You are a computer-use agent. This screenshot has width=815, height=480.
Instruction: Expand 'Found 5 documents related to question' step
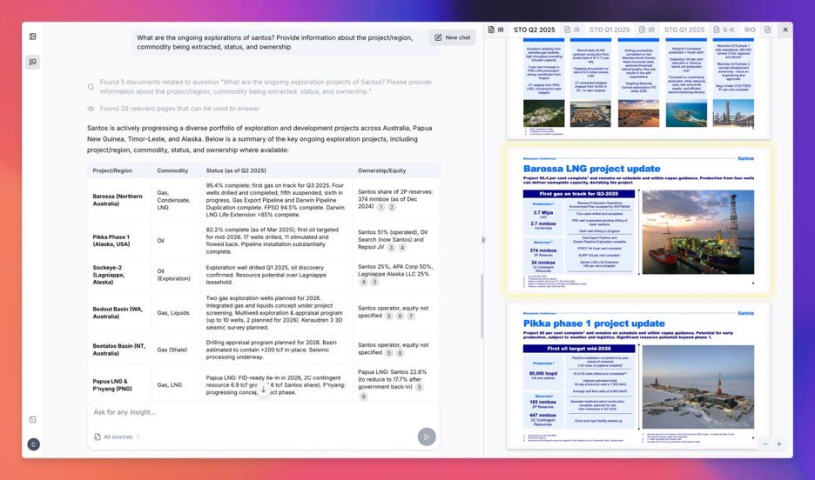[x=265, y=87]
